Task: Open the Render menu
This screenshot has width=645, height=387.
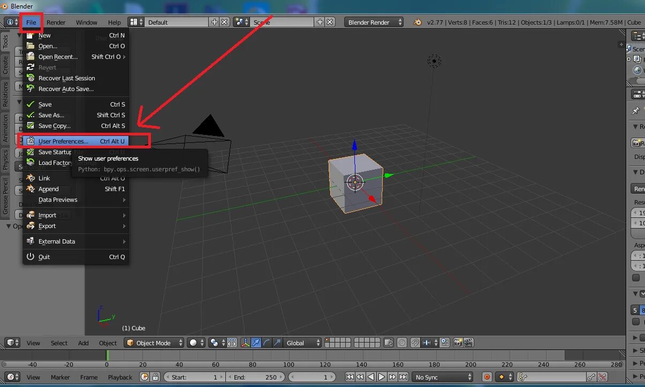Action: tap(56, 22)
